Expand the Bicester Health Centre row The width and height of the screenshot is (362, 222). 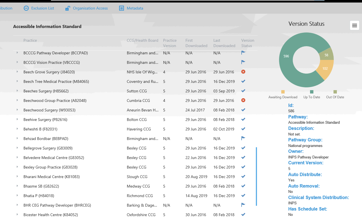pyautogui.click(x=17, y=215)
